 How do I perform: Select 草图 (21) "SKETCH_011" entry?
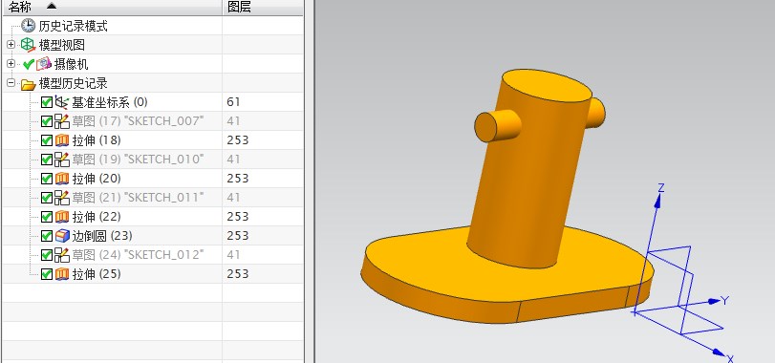138,198
